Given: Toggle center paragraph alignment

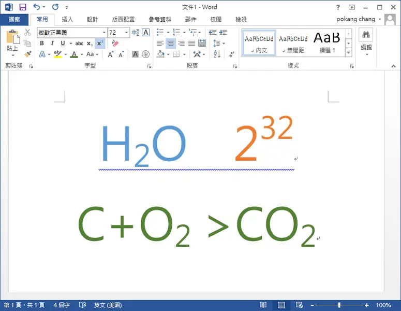Looking at the screenshot, I should (171, 44).
